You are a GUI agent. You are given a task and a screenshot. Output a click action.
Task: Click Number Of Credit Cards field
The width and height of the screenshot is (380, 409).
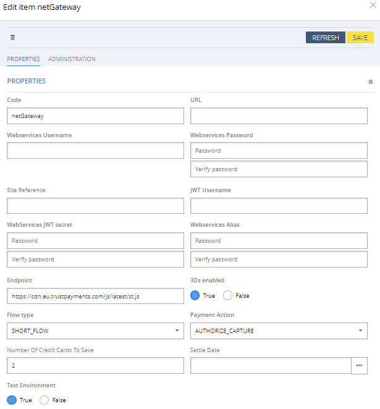coord(95,366)
